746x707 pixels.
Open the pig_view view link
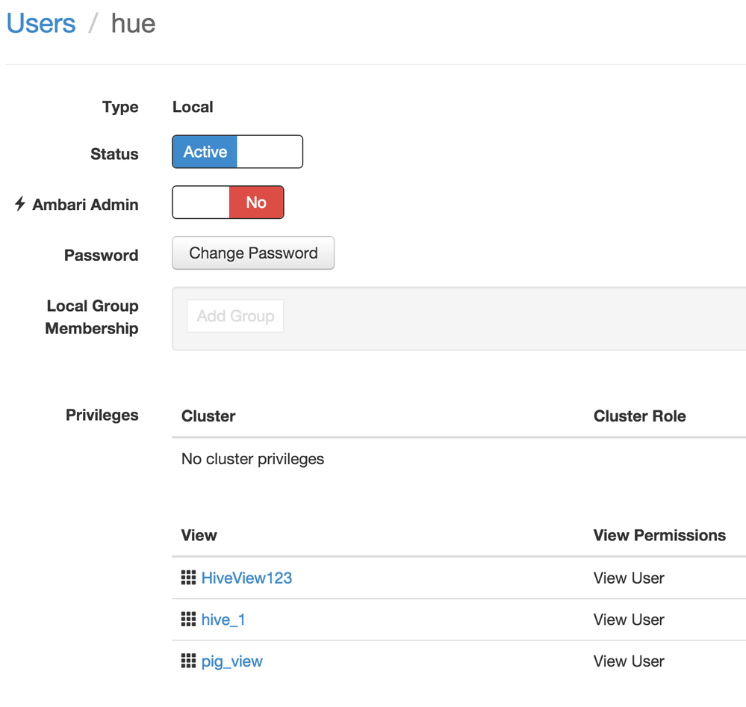pyautogui.click(x=232, y=661)
